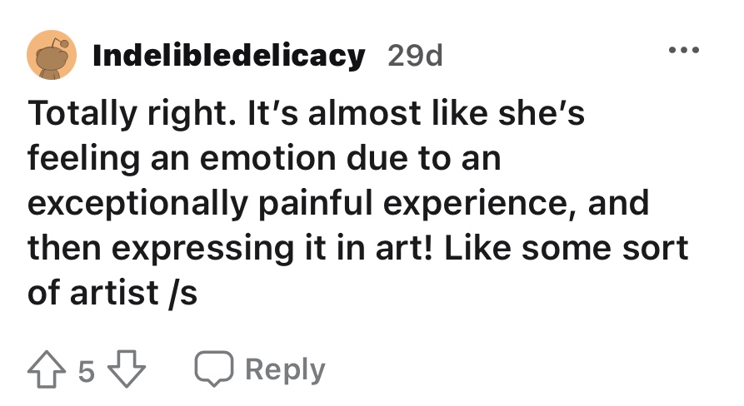Upvote the comment by Indelibledelicacy
Viewport: 744px width, 406px height.
(x=47, y=369)
